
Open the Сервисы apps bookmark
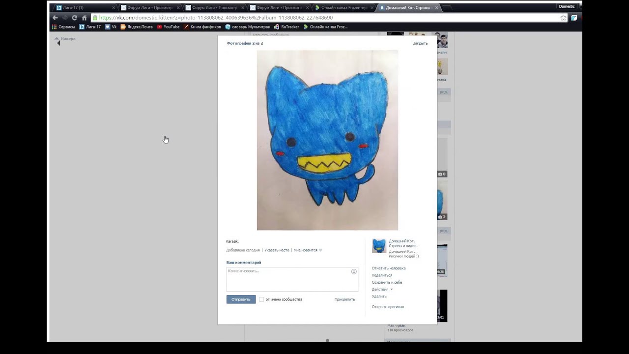tap(63, 27)
